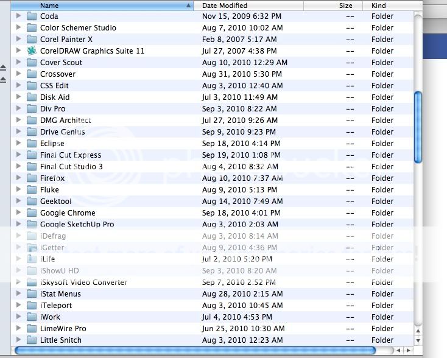Click the Size "--" cell for Geektool
This screenshot has height=358, width=447.
(x=350, y=202)
